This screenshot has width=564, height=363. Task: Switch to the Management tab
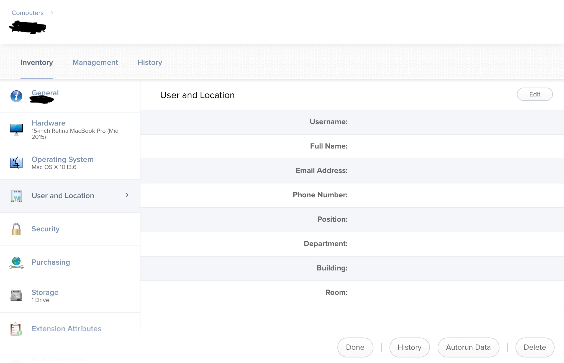[95, 62]
